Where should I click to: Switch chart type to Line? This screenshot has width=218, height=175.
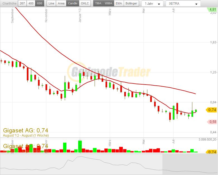click(x=51, y=3)
